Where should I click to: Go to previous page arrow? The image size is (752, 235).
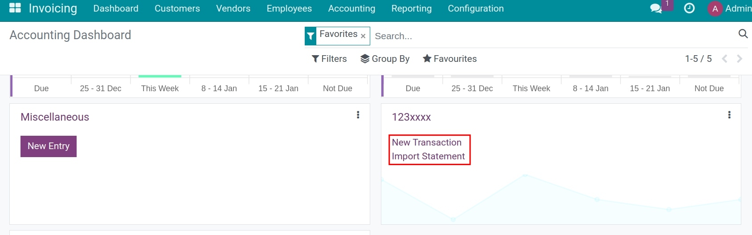pyautogui.click(x=724, y=59)
